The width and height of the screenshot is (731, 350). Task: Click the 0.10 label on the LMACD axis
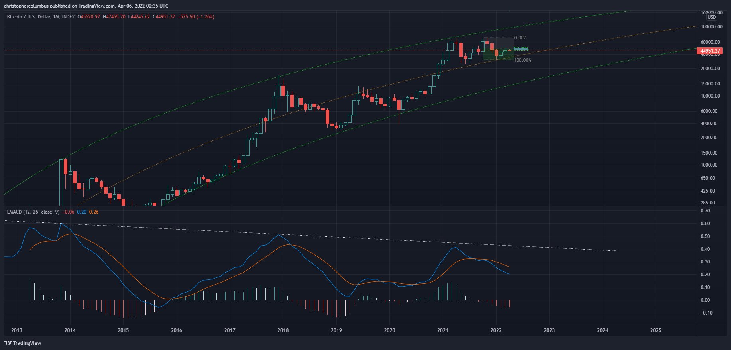[x=705, y=287]
